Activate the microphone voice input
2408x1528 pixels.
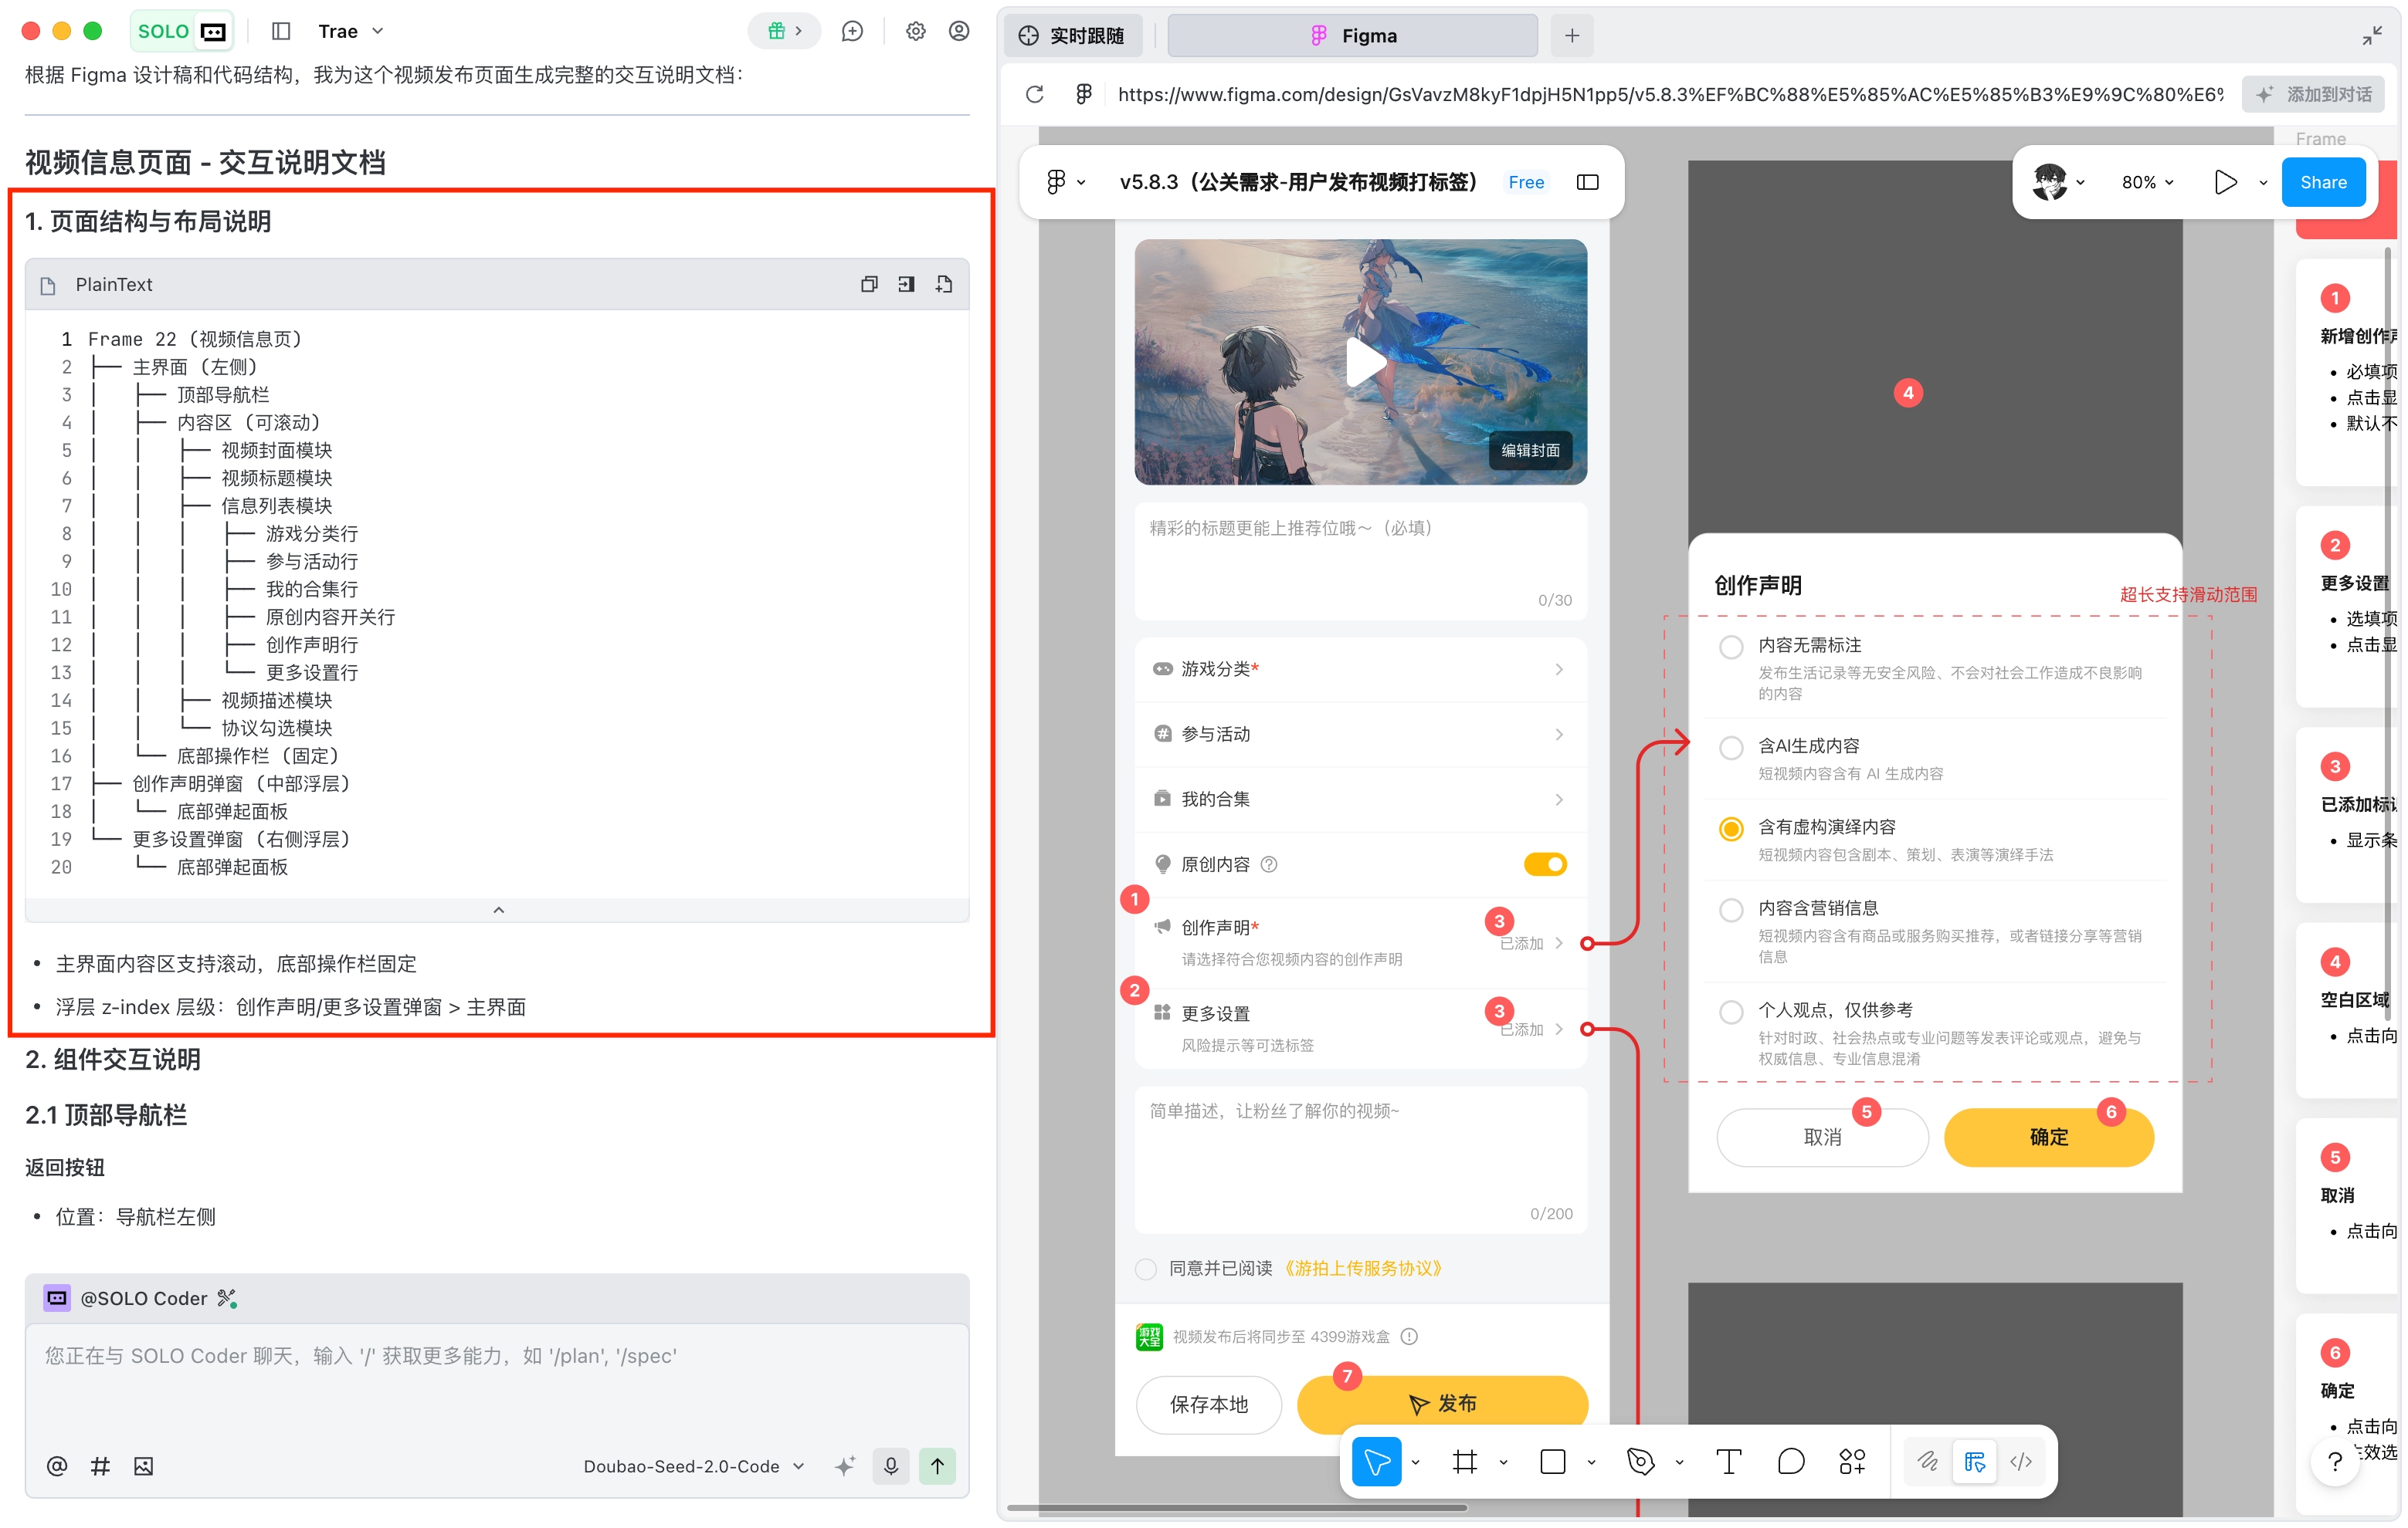tap(891, 1466)
